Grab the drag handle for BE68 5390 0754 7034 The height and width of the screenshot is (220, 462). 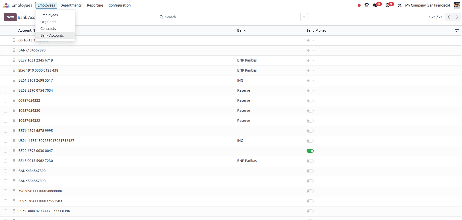click(x=14, y=90)
